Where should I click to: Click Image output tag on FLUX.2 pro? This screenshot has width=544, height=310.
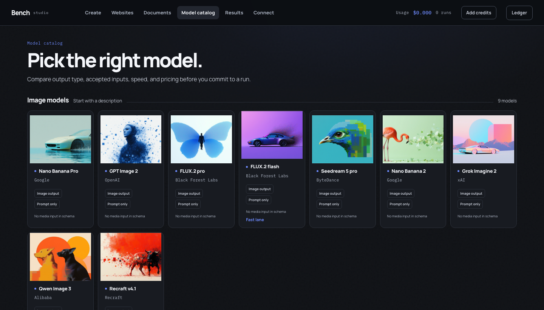pos(189,194)
